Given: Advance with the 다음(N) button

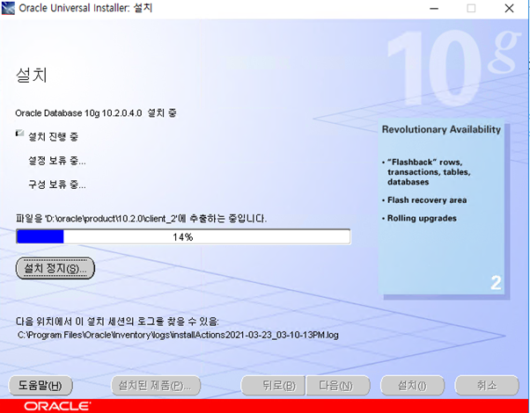Looking at the screenshot, I should [x=338, y=386].
